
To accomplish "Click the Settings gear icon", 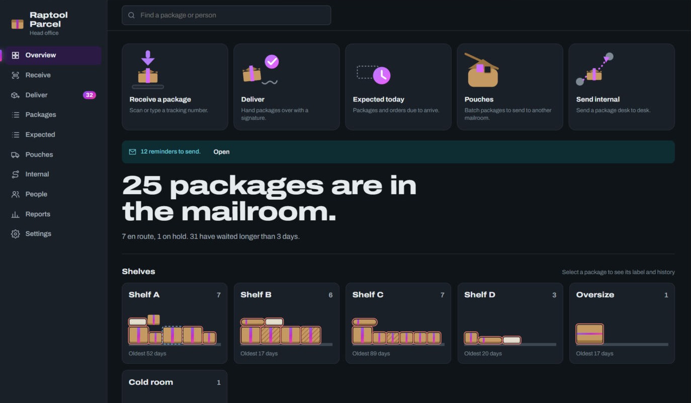I will coord(16,234).
